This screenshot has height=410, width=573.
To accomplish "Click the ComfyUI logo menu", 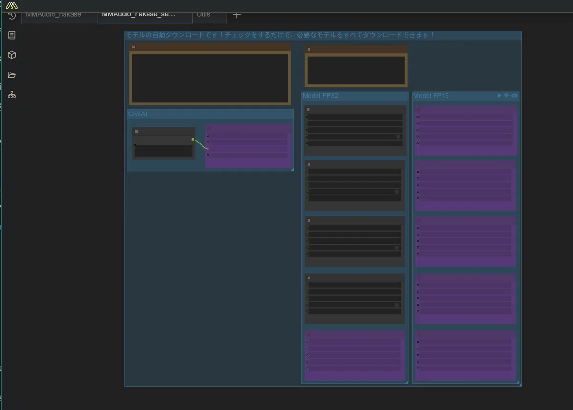I will (12, 5).
